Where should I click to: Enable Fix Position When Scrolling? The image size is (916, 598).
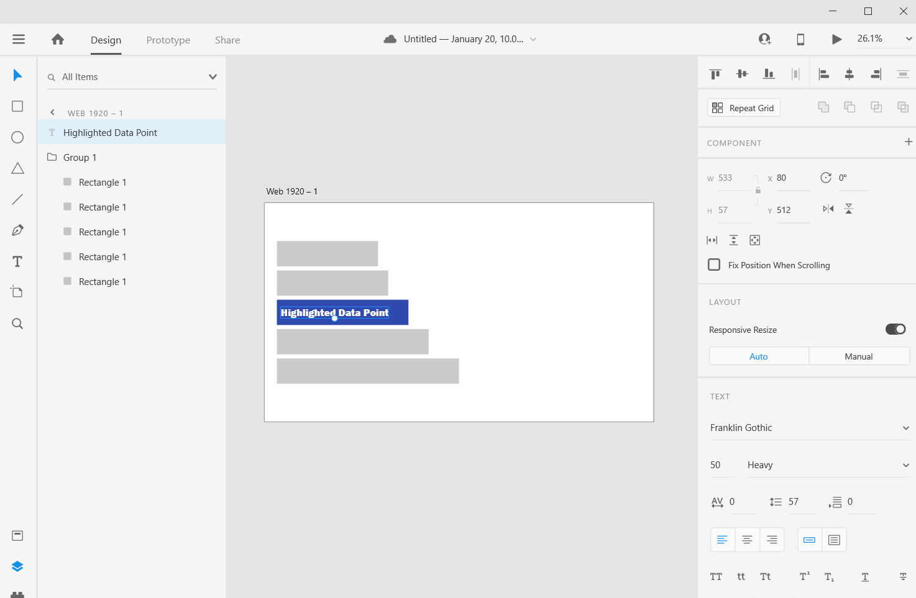713,265
